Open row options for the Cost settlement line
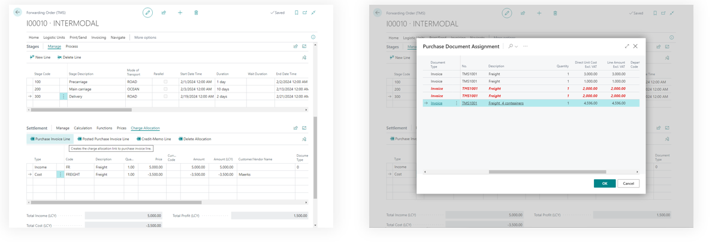Viewport: 715px width, 242px height. coord(60,174)
